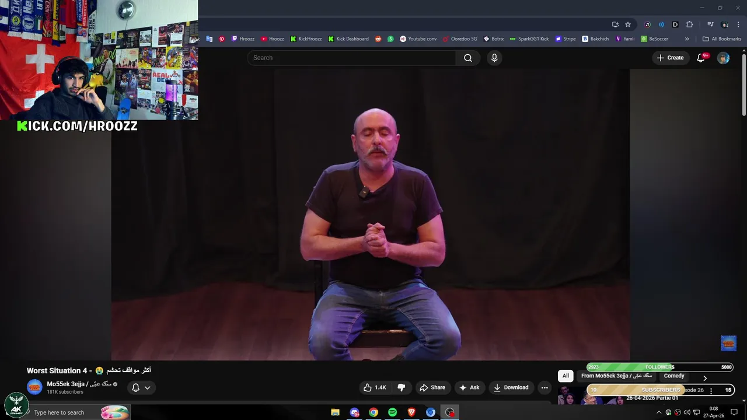Select the Comedy filter chip
Screen dimensions: 747x420
pos(674,376)
